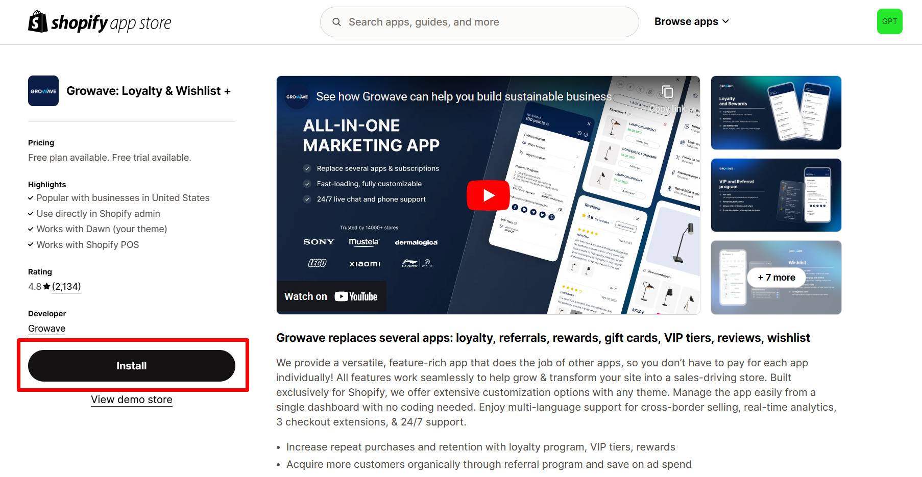This screenshot has width=922, height=477.
Task: Click the Pricing section label
Action: 41,143
